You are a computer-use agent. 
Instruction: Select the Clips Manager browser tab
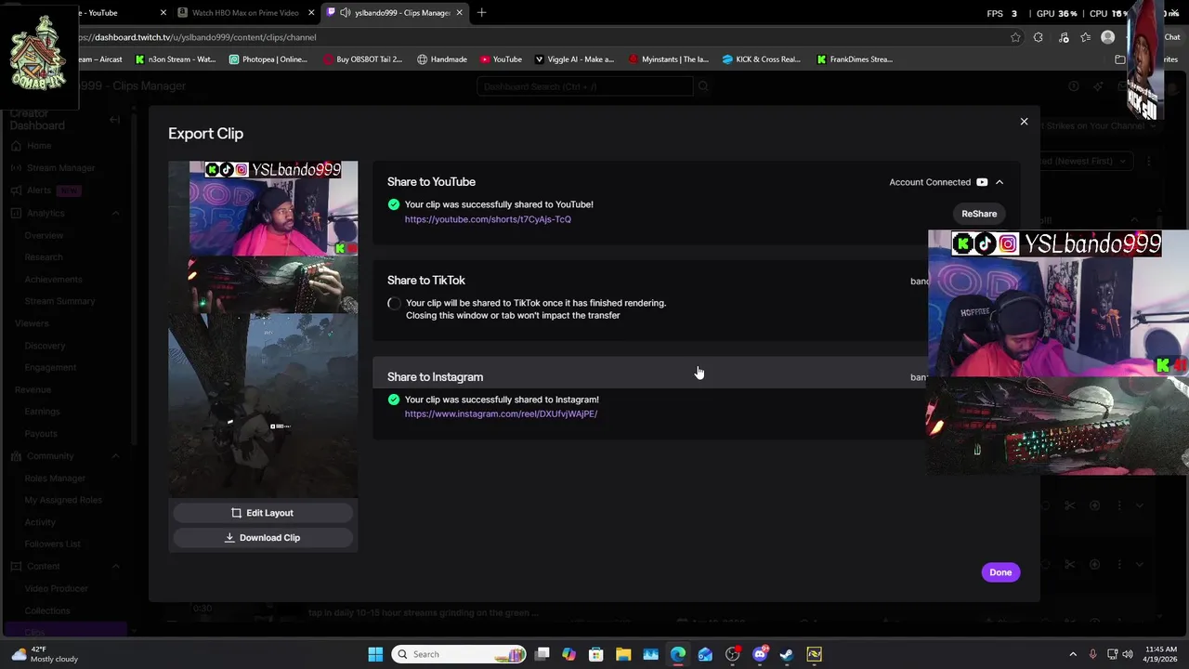click(x=395, y=13)
